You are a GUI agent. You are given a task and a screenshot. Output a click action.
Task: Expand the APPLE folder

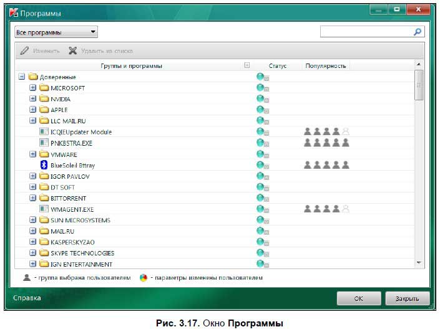(33, 110)
